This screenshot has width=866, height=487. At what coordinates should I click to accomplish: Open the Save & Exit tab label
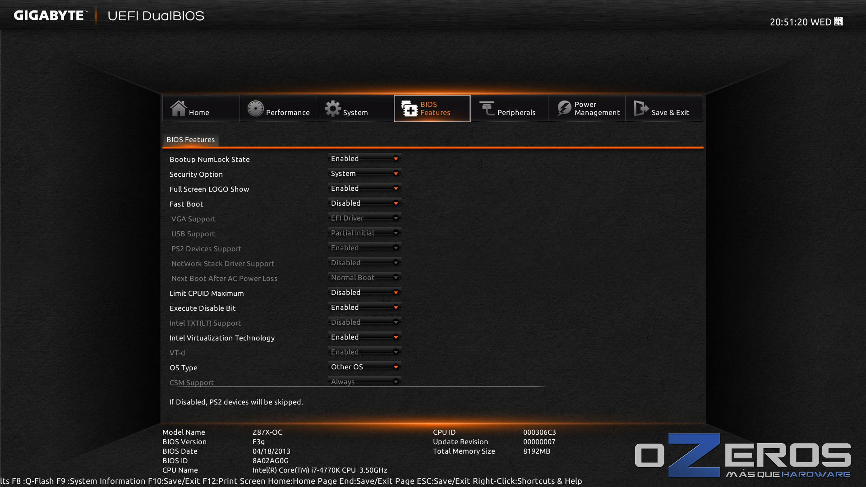point(670,112)
